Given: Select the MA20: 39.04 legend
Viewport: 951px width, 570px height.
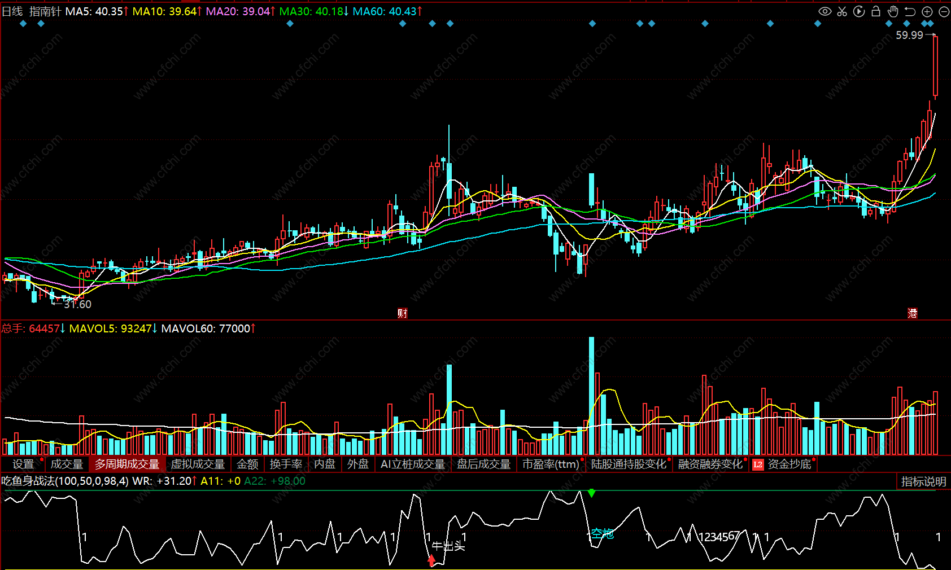Looking at the screenshot, I should click(240, 11).
